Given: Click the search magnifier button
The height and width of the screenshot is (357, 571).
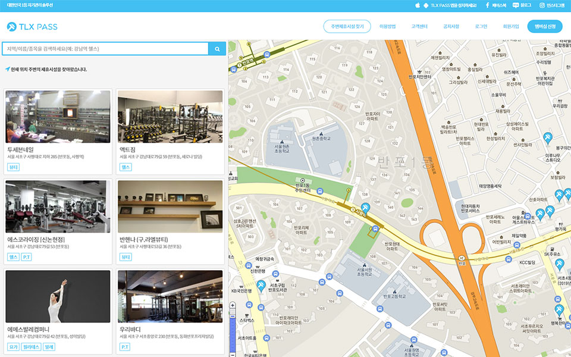Looking at the screenshot, I should pyautogui.click(x=217, y=49).
